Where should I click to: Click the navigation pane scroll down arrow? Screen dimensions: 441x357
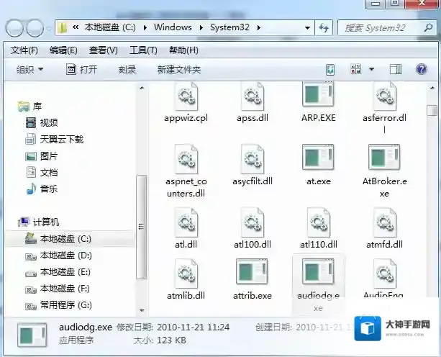[142, 311]
